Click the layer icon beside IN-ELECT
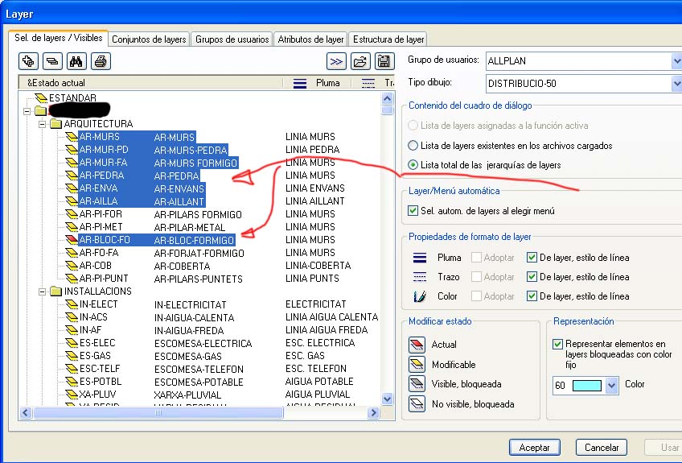This screenshot has width=682, height=463. (72, 304)
